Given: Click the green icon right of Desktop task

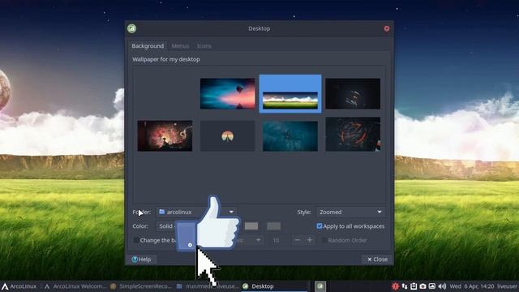Looking at the screenshot, I should coord(320,286).
